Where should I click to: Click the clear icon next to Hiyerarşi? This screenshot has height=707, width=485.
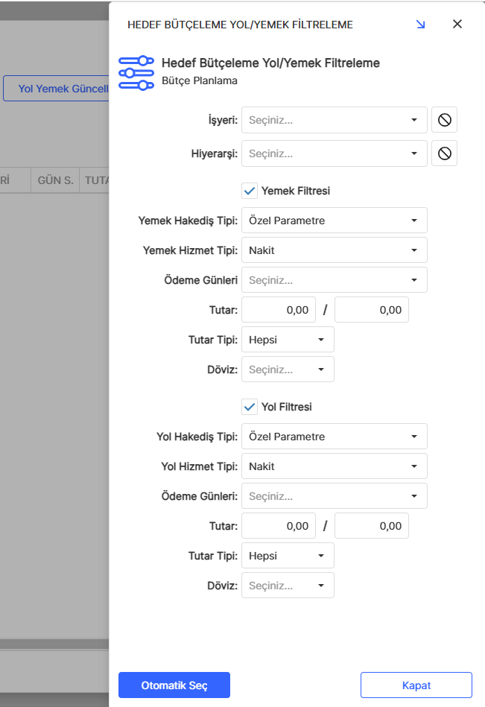pos(444,153)
